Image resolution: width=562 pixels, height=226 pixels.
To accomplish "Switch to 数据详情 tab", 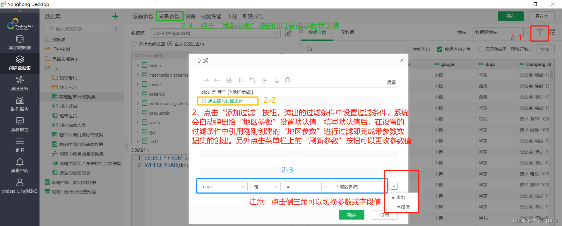I will click(x=317, y=32).
